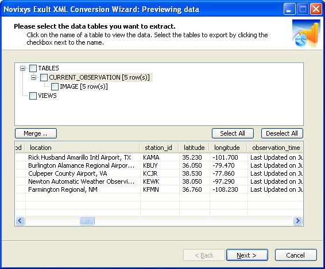
Task: Click latitude value 36.050
Action: 195,165
